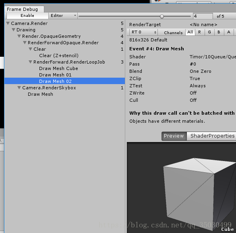
Task: Select the Draw Mesh 02 event
Action: point(65,81)
